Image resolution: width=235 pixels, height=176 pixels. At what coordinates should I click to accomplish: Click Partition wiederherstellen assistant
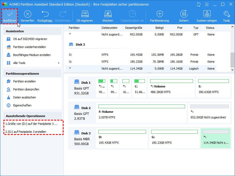point(29,47)
